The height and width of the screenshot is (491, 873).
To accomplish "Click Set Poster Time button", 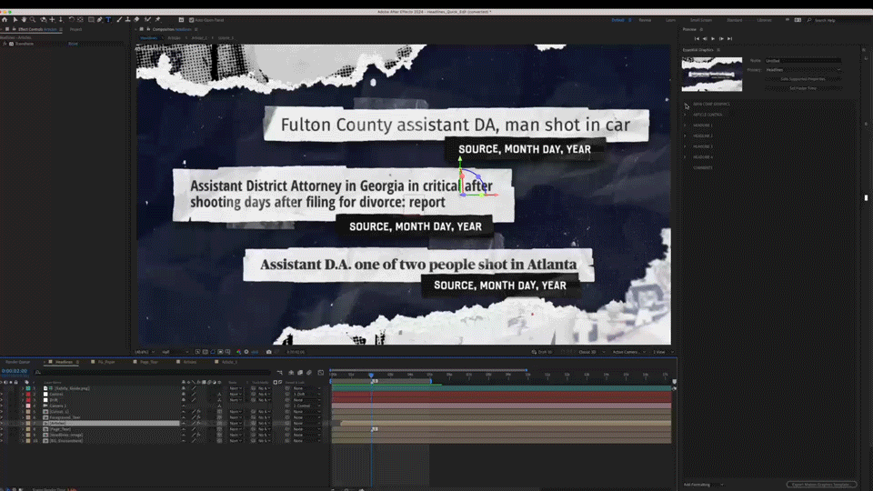I will (x=803, y=88).
